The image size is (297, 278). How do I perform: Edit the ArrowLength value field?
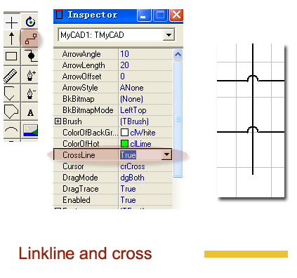click(x=145, y=65)
